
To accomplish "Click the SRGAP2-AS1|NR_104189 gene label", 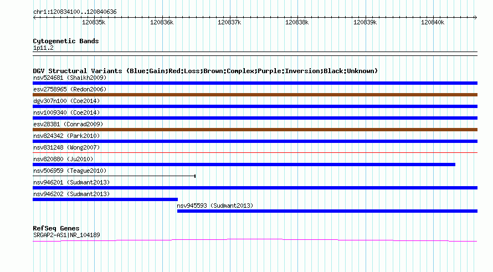I will coord(66,235).
